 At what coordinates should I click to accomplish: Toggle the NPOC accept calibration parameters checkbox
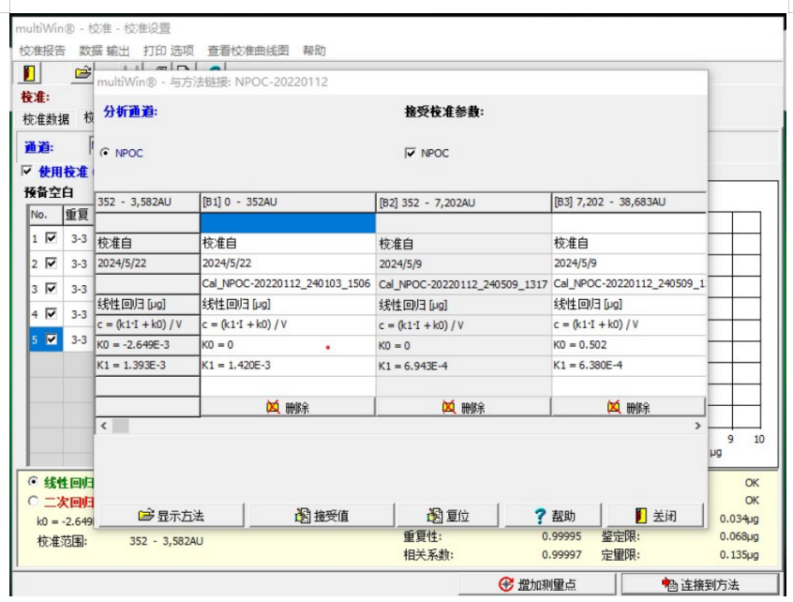coord(410,154)
